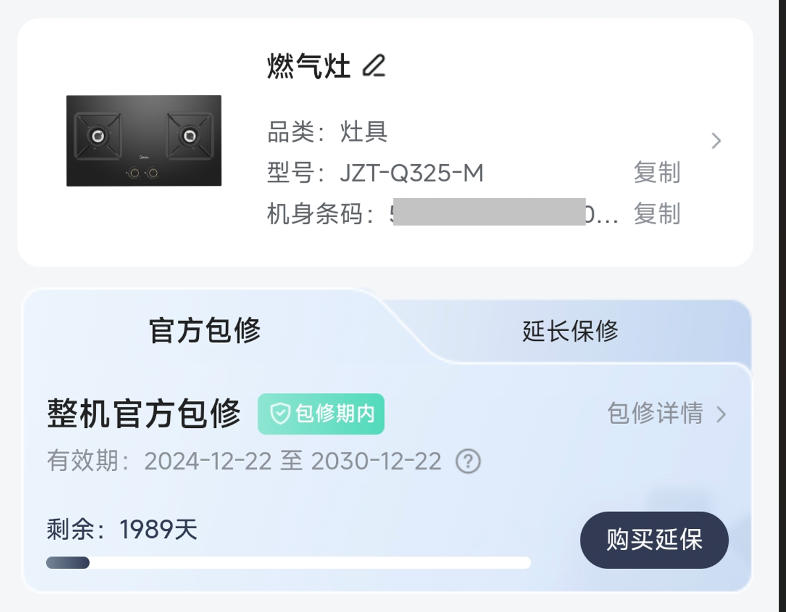Tap the gas stove product thumbnail
This screenshot has width=786, height=612.
[144, 140]
